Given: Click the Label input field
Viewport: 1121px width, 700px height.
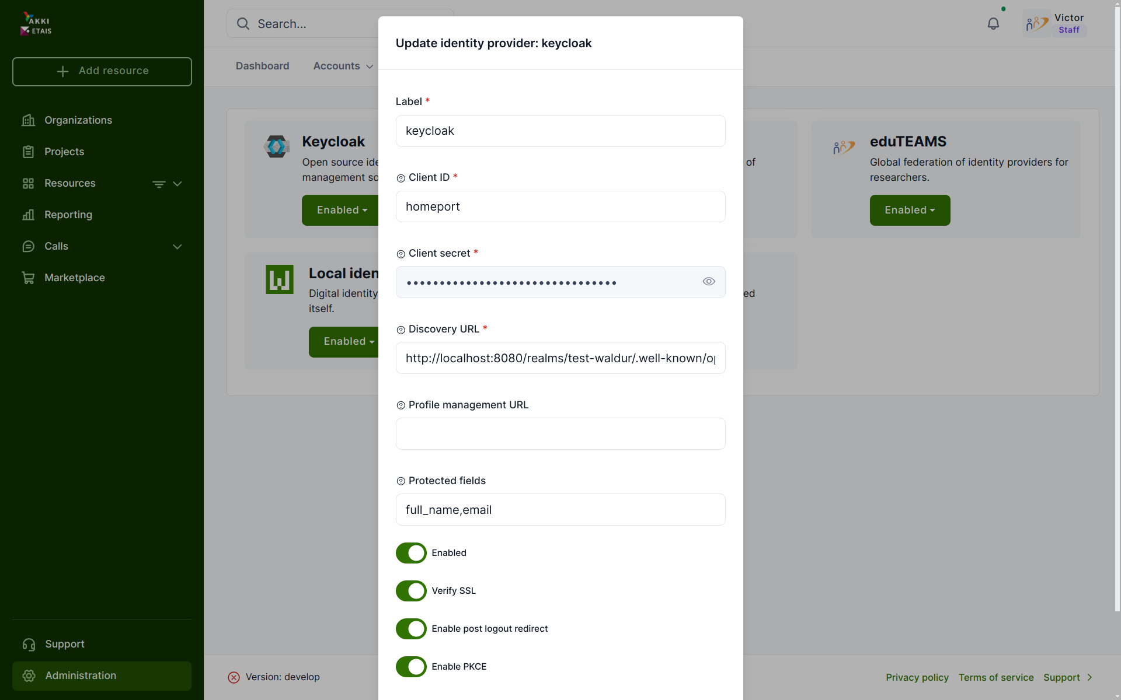Looking at the screenshot, I should 560,131.
